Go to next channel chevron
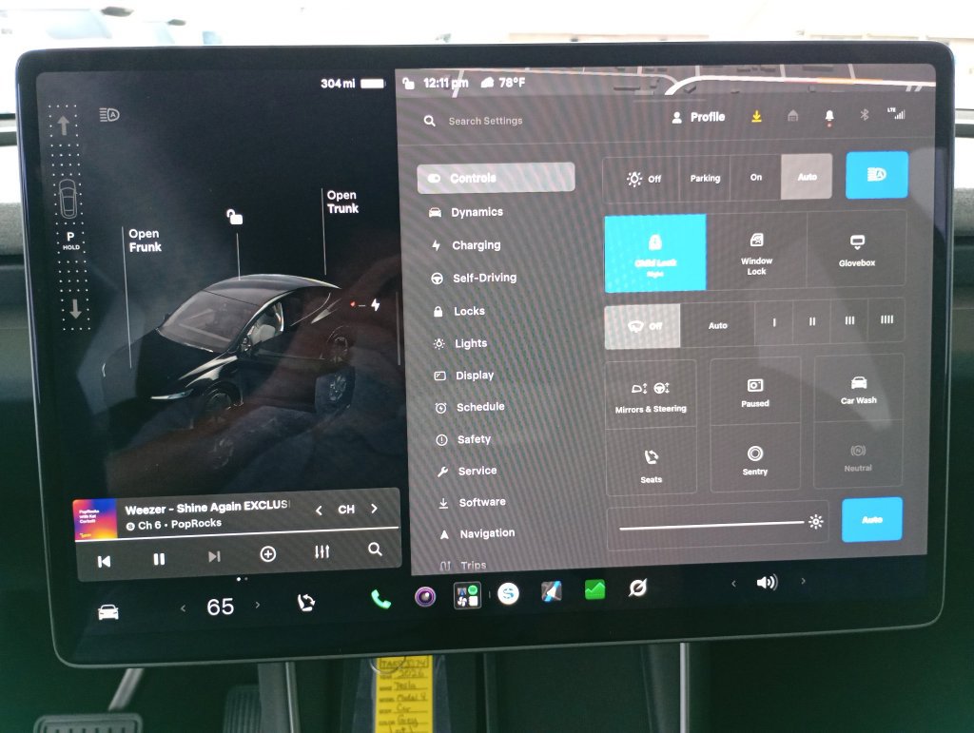This screenshot has height=733, width=974. tap(374, 509)
